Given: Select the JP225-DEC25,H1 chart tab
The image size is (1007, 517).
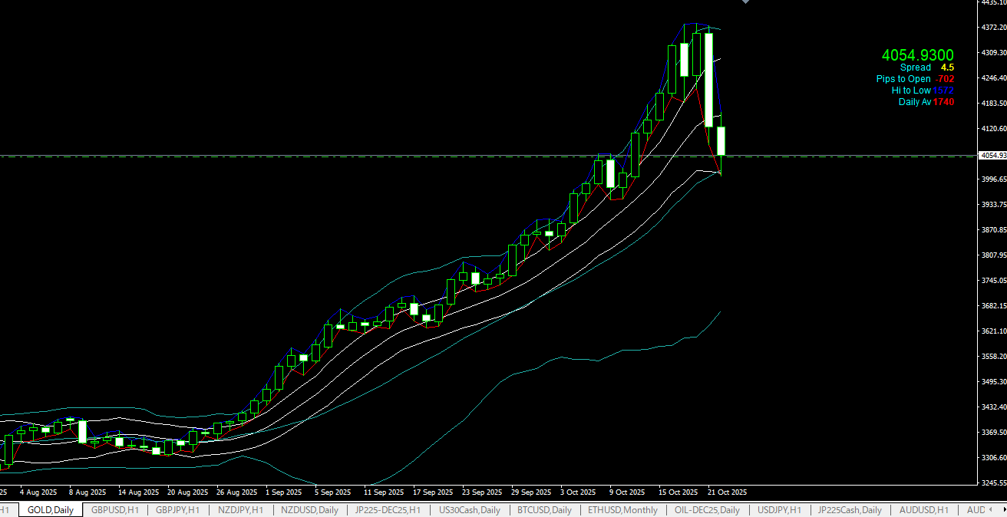Looking at the screenshot, I should click(388, 510).
